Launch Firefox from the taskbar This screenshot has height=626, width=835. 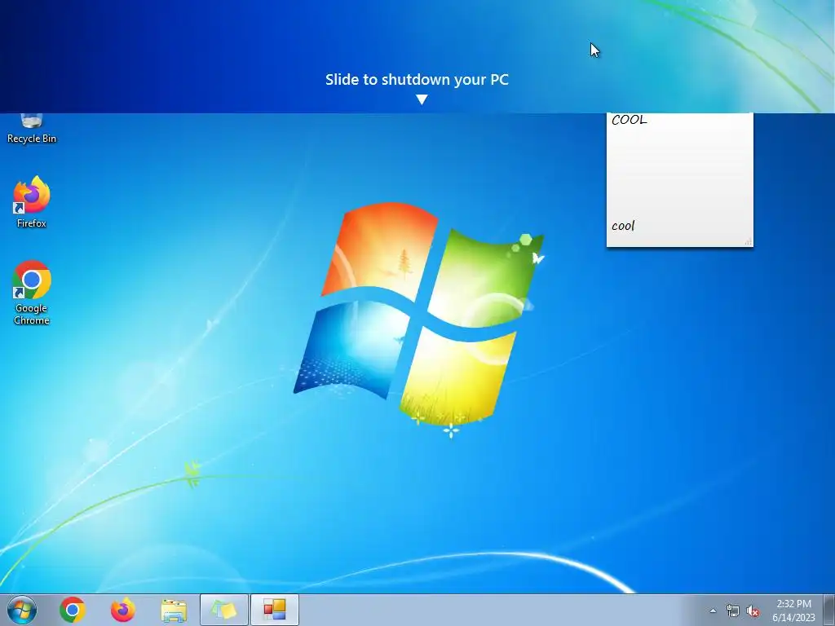[x=122, y=610]
